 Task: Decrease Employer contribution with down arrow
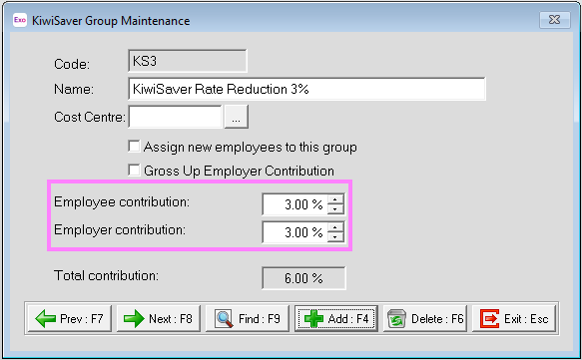(x=335, y=237)
